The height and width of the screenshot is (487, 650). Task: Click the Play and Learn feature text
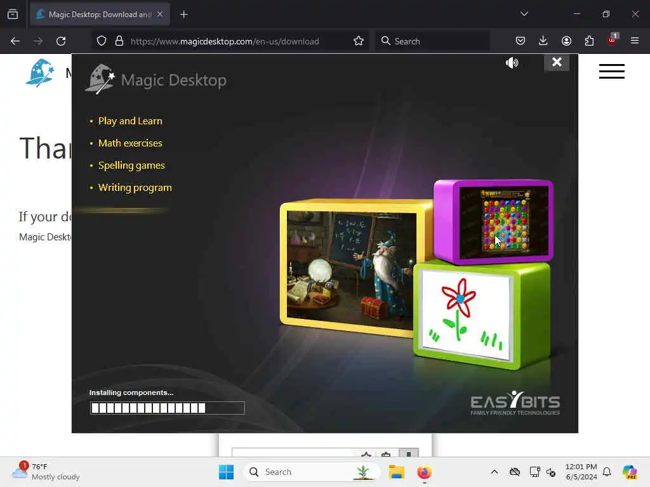point(130,121)
